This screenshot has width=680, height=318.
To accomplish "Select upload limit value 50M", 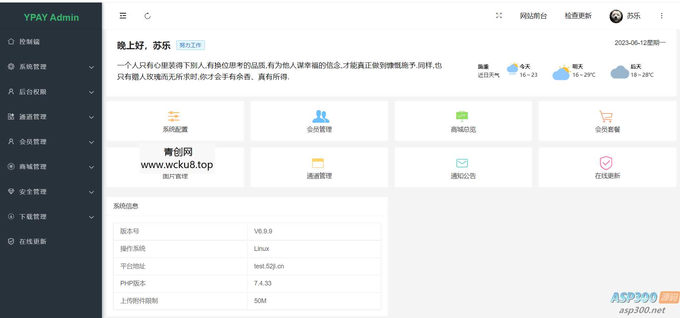I will [x=260, y=301].
